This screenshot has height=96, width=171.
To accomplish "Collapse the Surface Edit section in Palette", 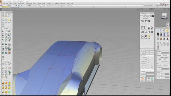I will pyautogui.click(x=6, y=61).
